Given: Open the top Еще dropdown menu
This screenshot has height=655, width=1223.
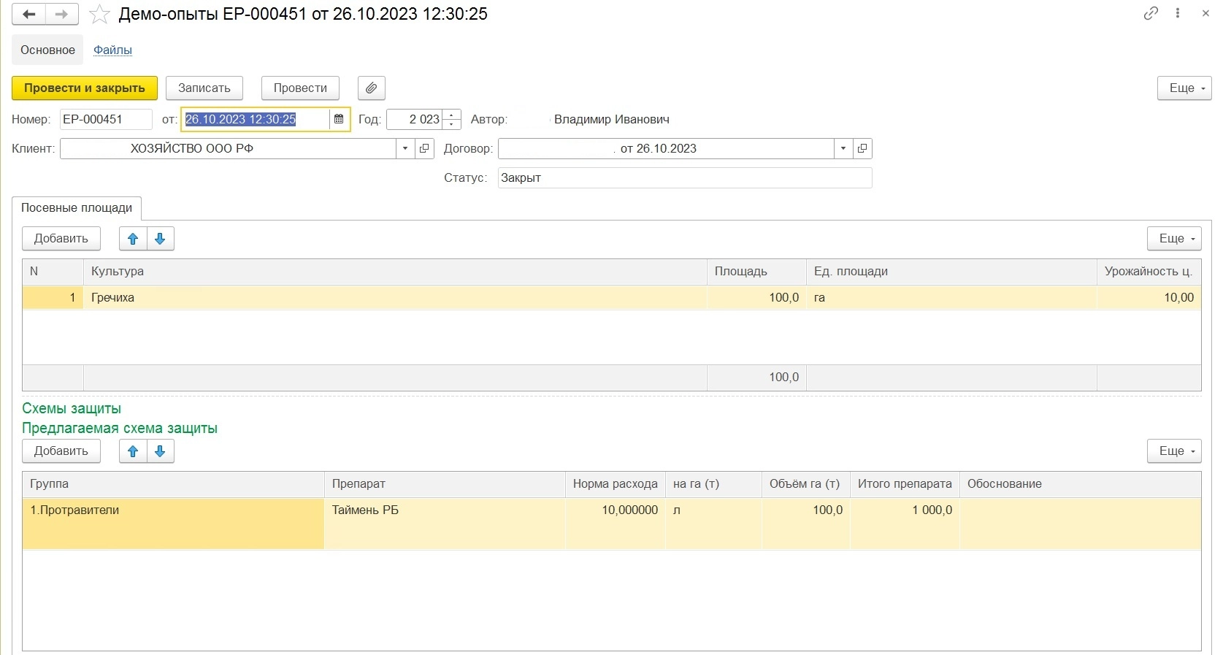Looking at the screenshot, I should [x=1184, y=88].
